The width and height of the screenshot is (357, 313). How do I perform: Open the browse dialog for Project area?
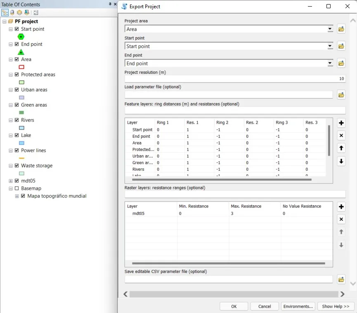pyautogui.click(x=341, y=29)
